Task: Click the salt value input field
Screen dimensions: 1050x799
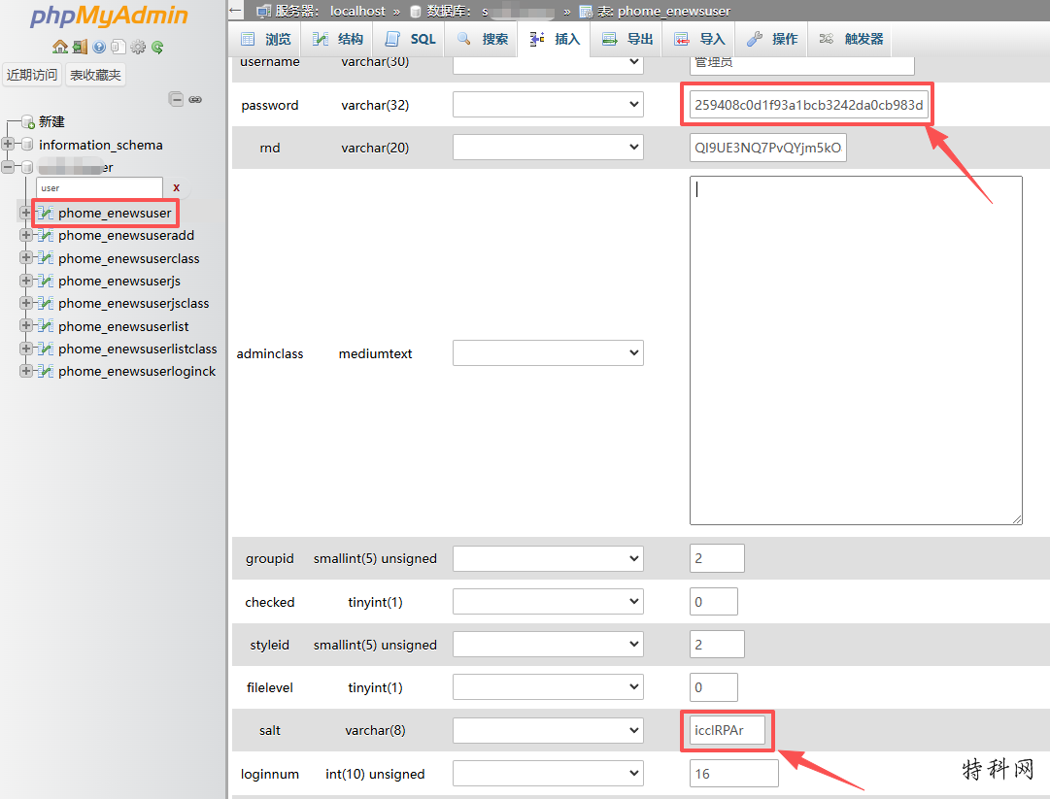Action: click(728, 730)
